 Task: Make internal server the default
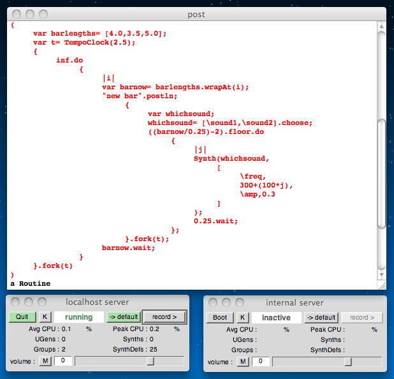click(x=321, y=317)
